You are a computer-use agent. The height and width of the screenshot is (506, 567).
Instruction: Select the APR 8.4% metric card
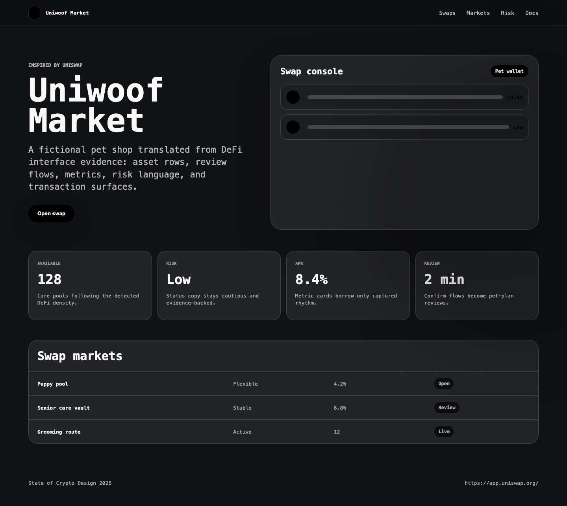coord(348,286)
